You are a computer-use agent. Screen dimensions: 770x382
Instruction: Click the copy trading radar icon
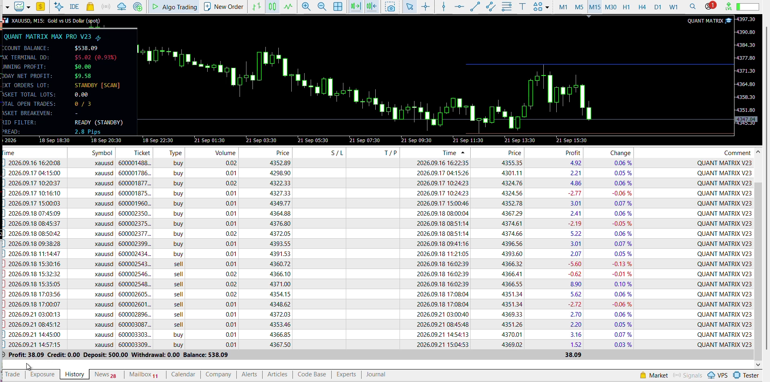[x=138, y=6]
